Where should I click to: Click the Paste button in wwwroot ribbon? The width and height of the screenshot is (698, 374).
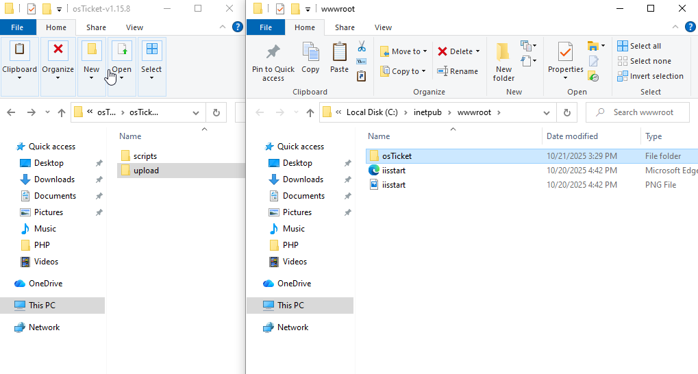tap(339, 58)
